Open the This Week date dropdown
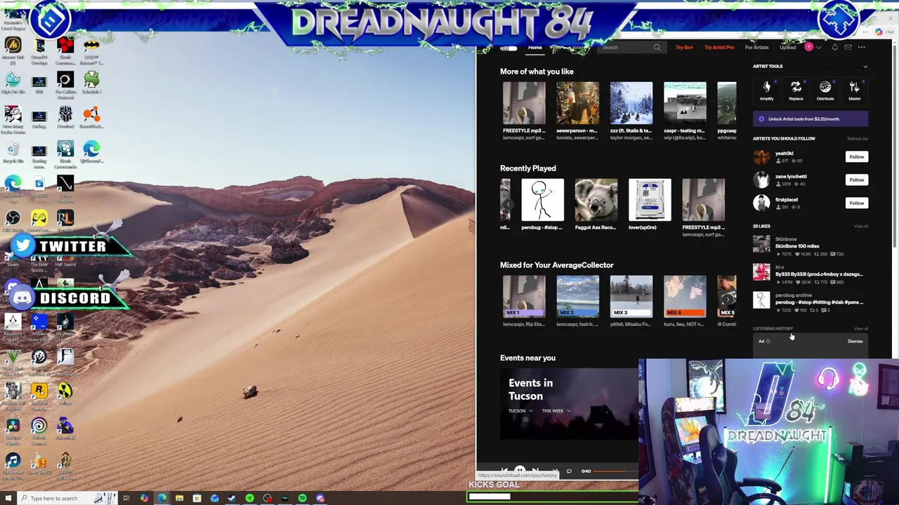Screen dimensions: 899x505 pos(556,411)
